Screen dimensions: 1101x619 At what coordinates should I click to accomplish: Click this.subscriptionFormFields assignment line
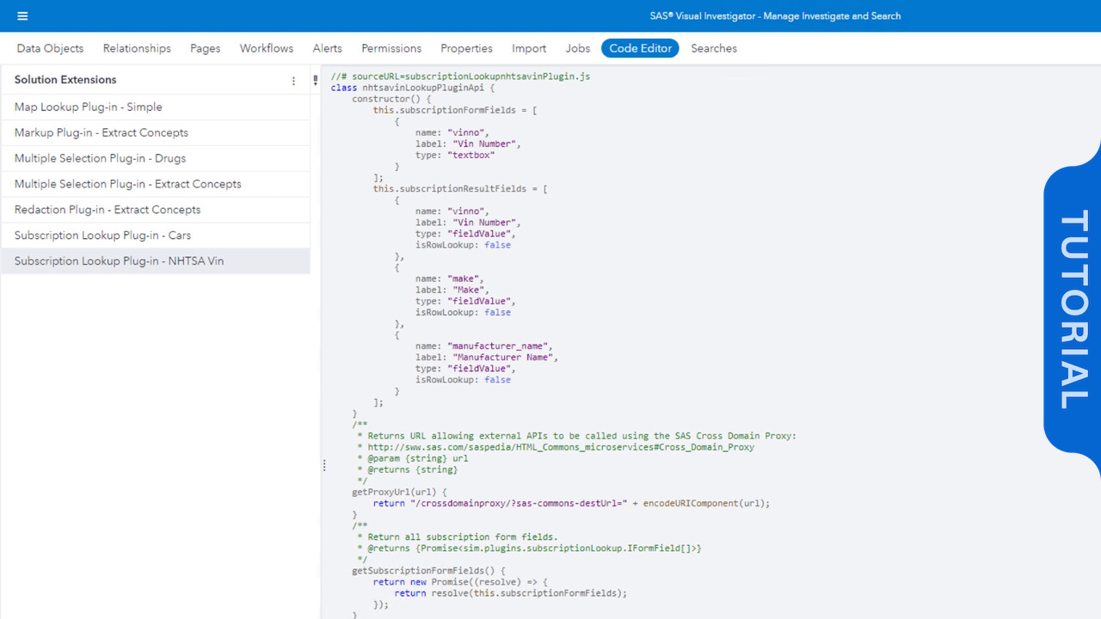[455, 110]
